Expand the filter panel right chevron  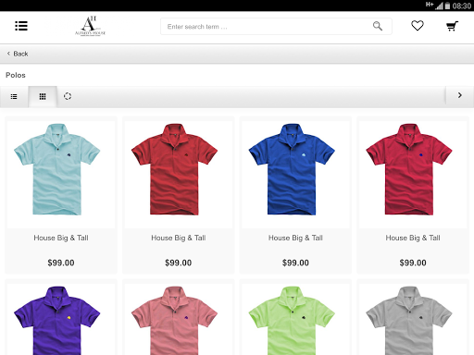460,95
